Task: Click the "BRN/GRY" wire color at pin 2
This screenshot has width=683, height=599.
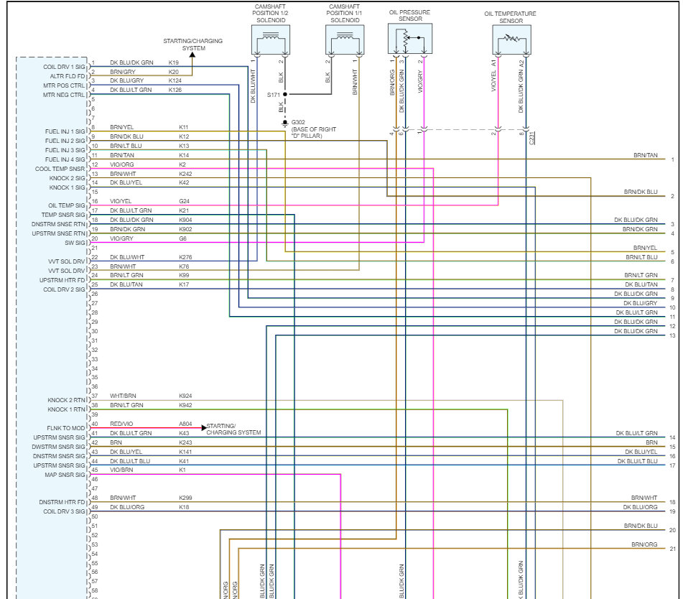Action: point(122,72)
